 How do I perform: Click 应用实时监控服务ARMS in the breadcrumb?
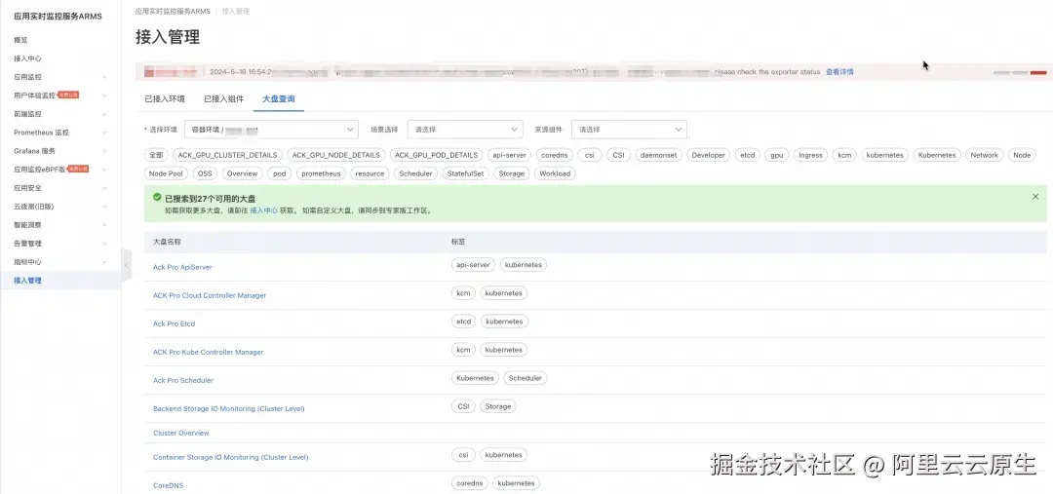tap(172, 12)
